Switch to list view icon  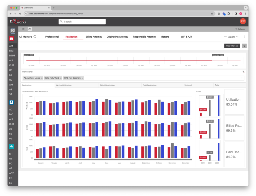pos(23,29)
